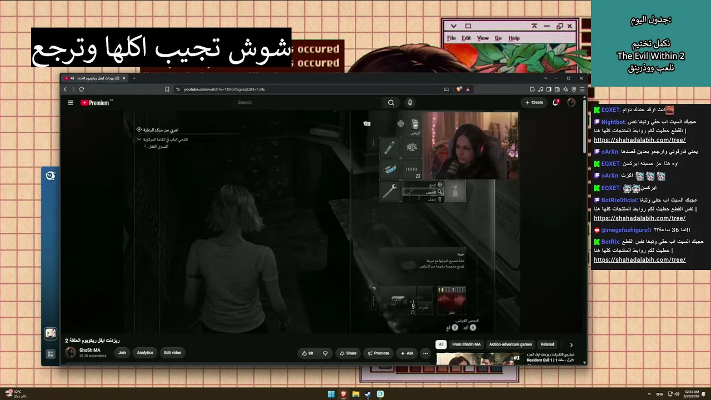Select the All filter chip

click(441, 344)
